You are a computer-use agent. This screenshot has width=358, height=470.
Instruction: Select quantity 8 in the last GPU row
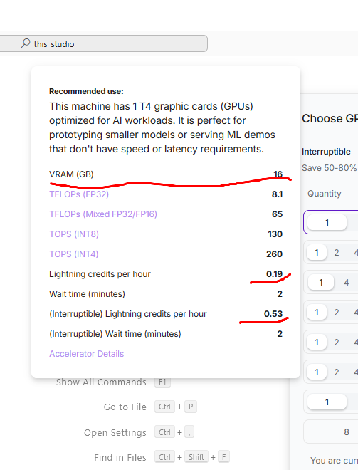(347, 432)
